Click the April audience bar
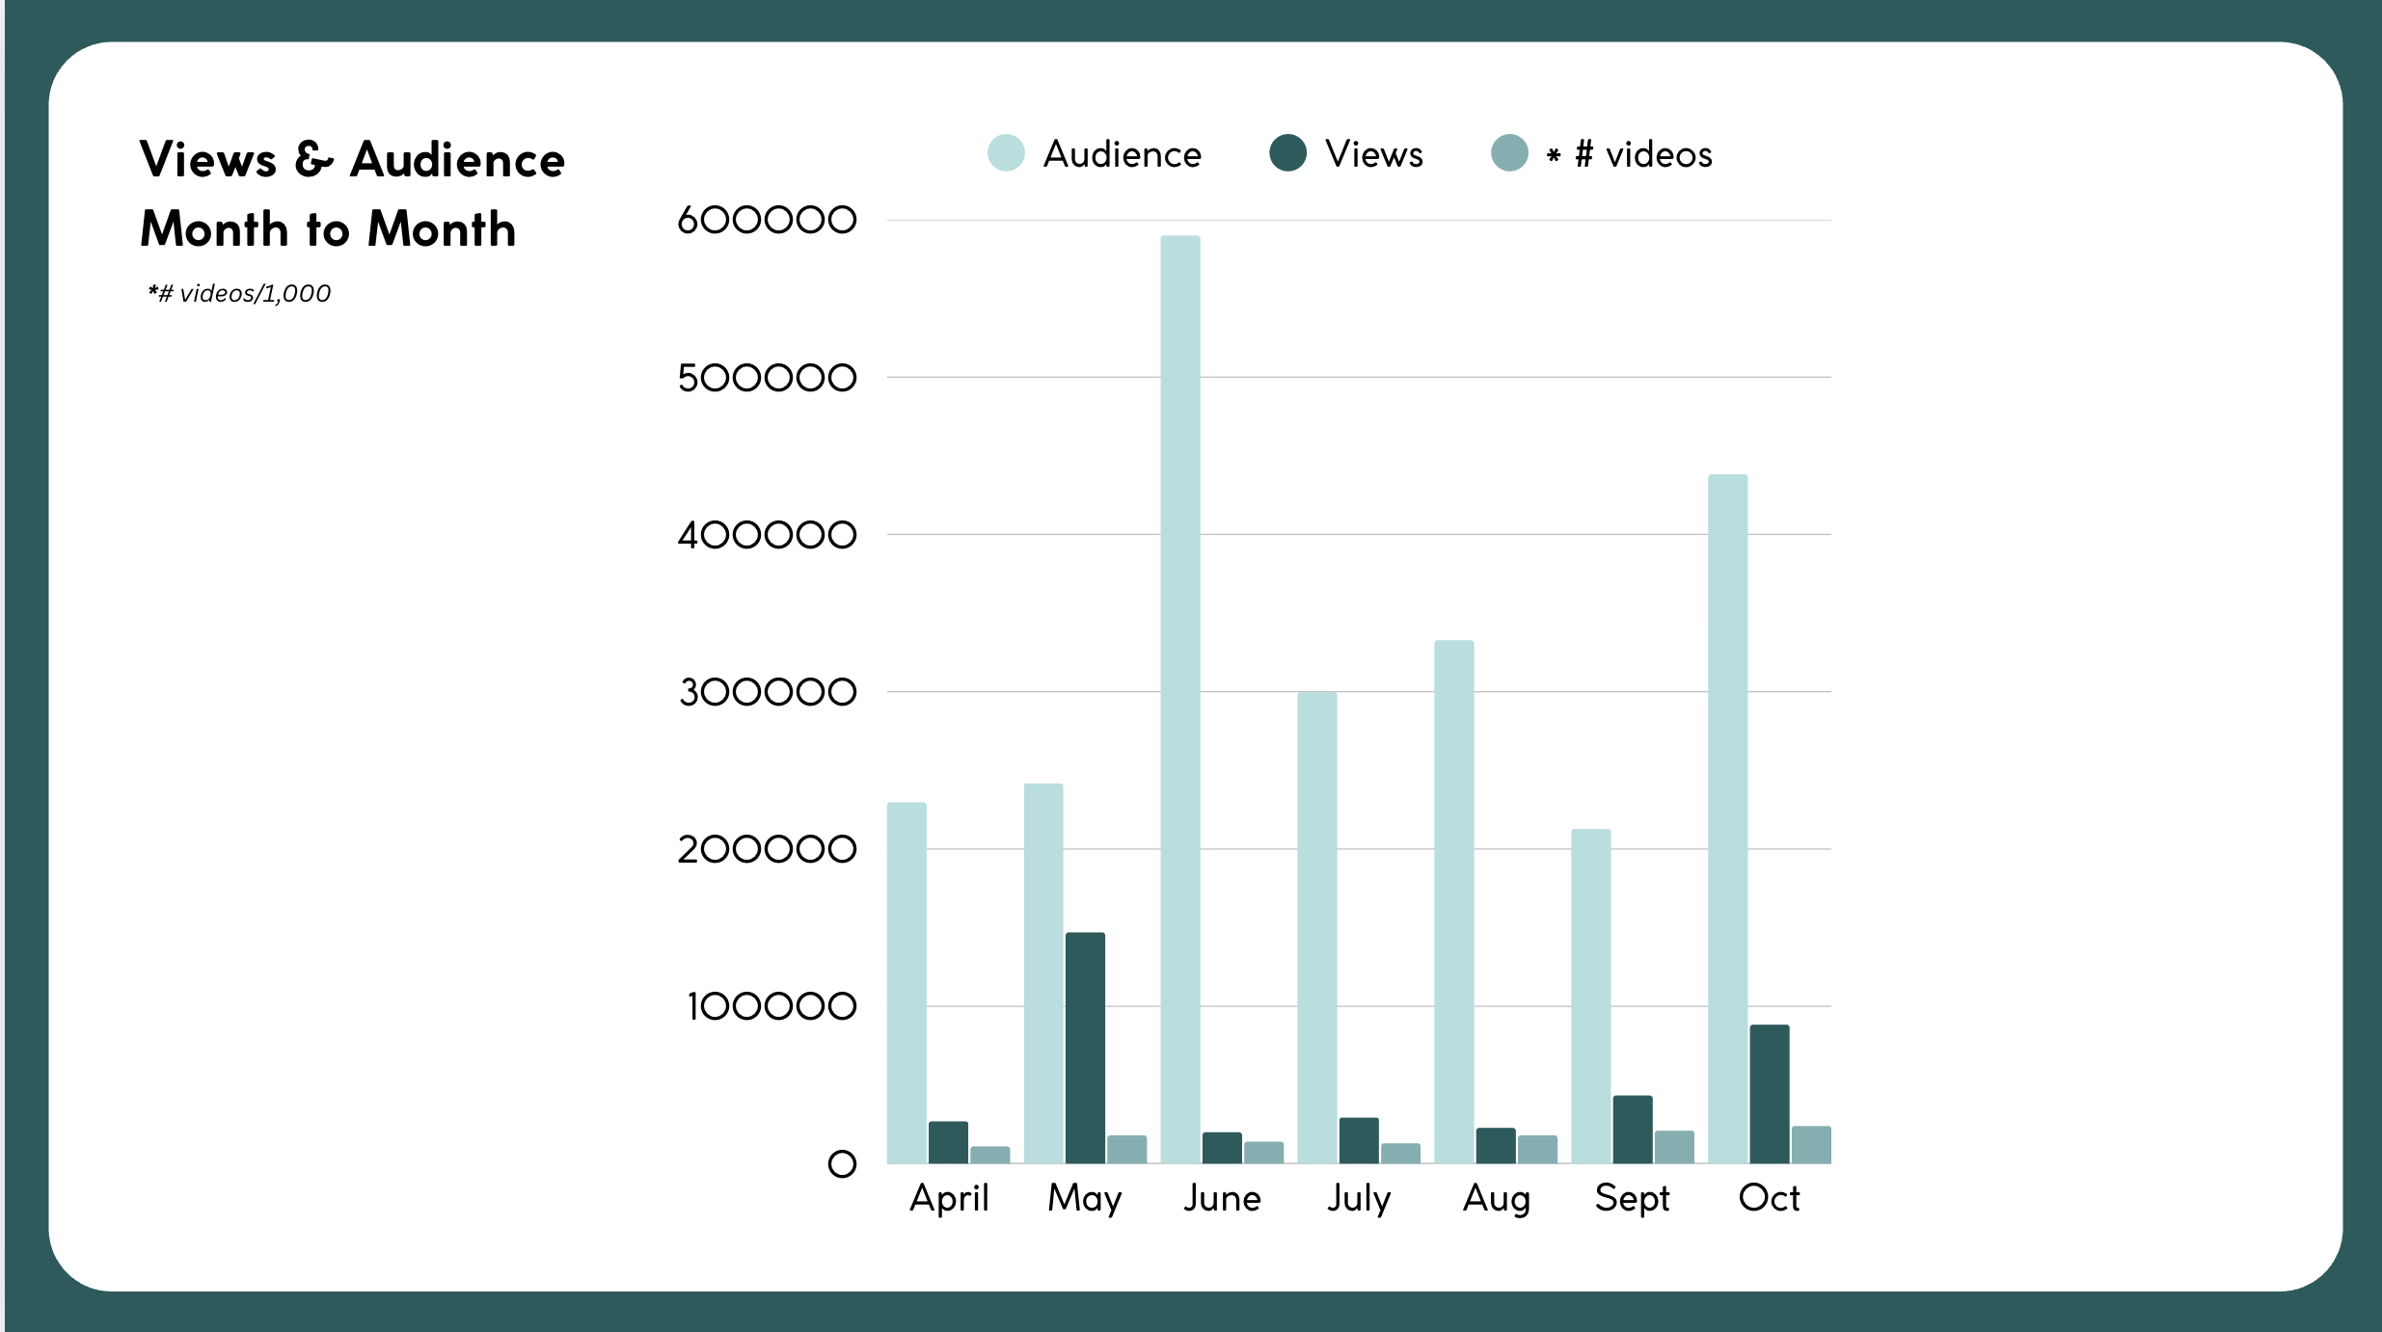2382x1332 pixels. pos(907,983)
